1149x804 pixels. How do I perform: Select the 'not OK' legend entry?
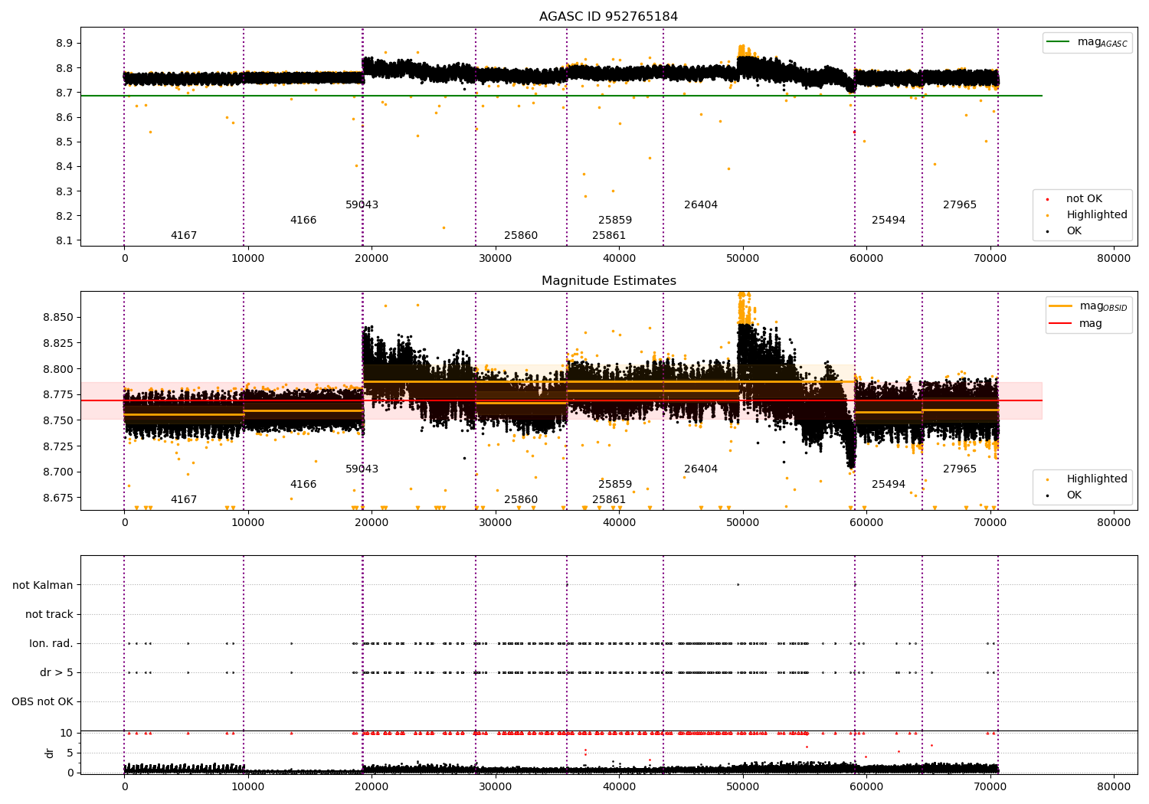tap(1084, 199)
